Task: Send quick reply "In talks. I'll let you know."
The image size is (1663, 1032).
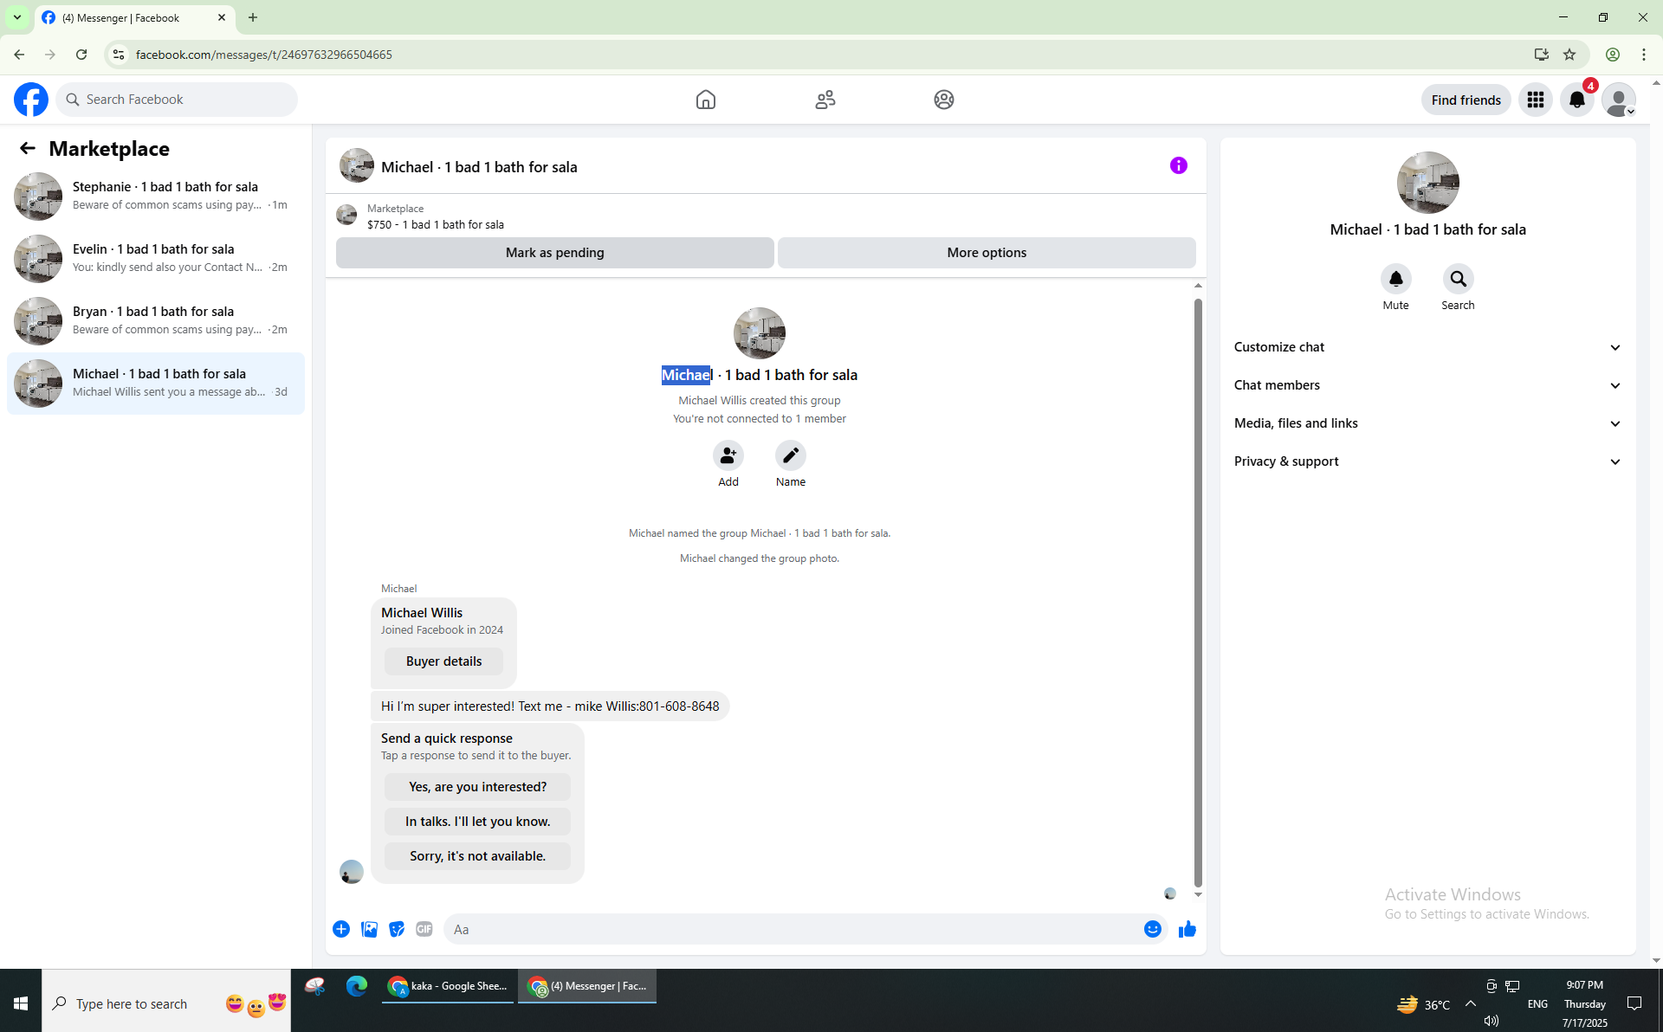Action: point(478,822)
